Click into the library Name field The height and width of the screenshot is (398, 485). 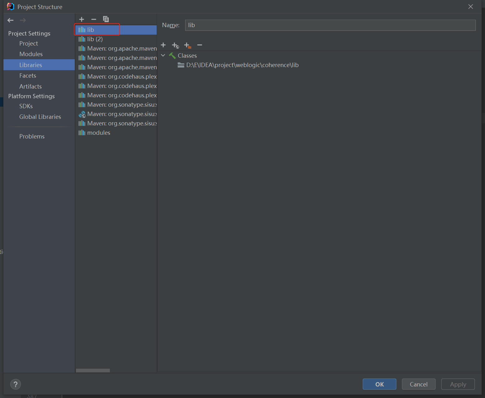330,25
